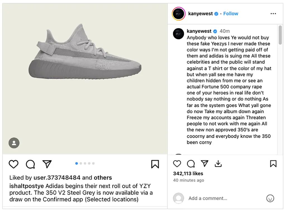Click comment bubble on the kanyewest post

tap(191, 164)
